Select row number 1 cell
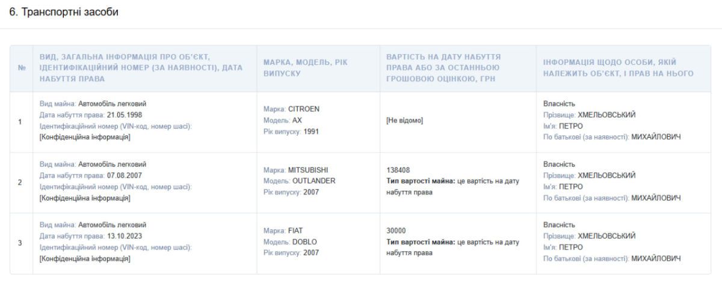Screen dimensions: 722x283 [x=20, y=122]
